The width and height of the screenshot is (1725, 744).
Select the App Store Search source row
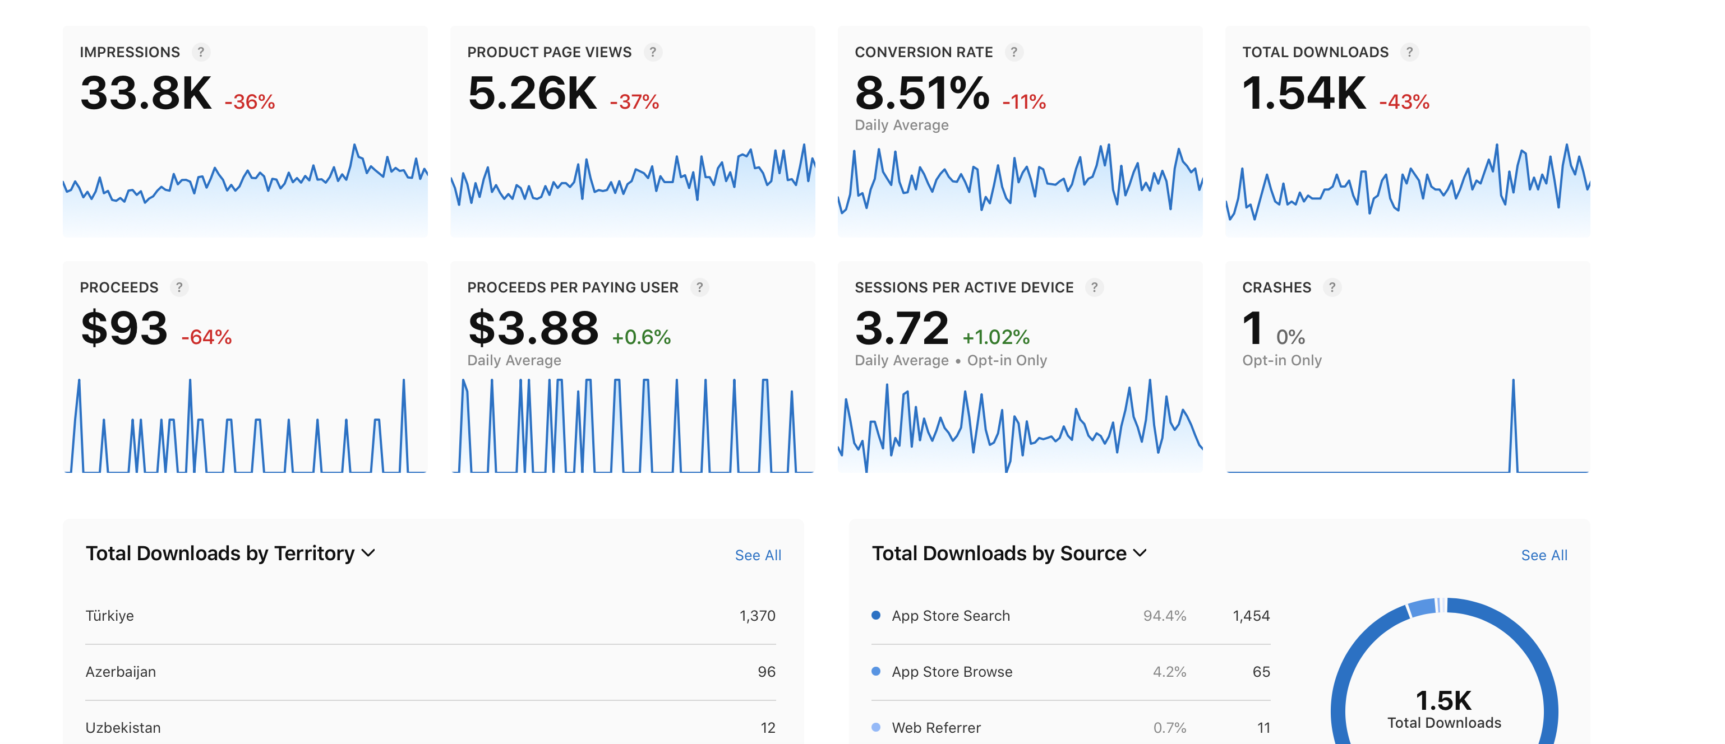pos(1071,616)
